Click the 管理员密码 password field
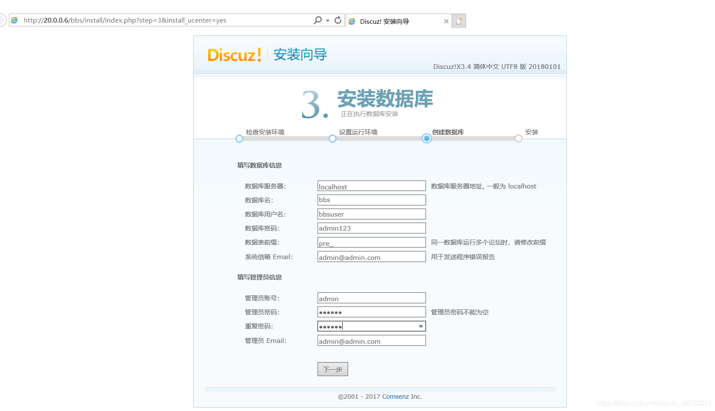 (x=372, y=312)
